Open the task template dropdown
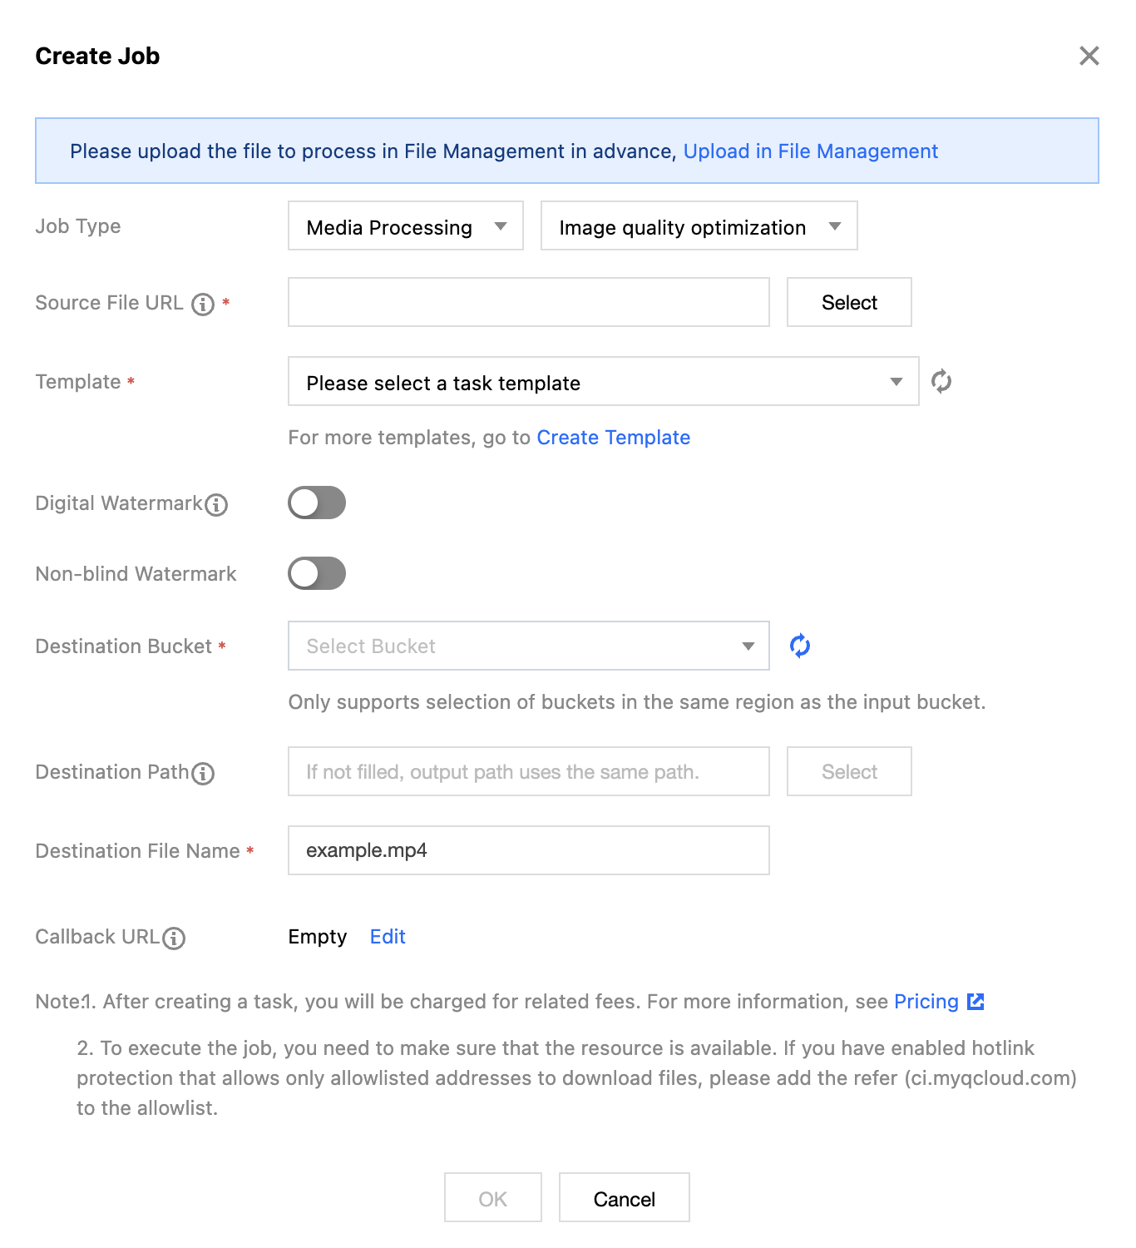Screen dimensions: 1136x1248 [x=603, y=382]
